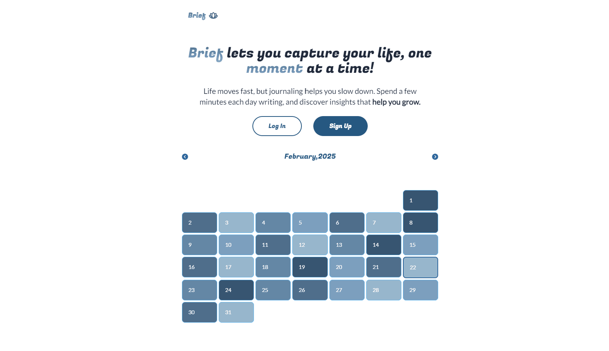The width and height of the screenshot is (609, 351).
Task: Select day 30 tile
Action: 200,312
